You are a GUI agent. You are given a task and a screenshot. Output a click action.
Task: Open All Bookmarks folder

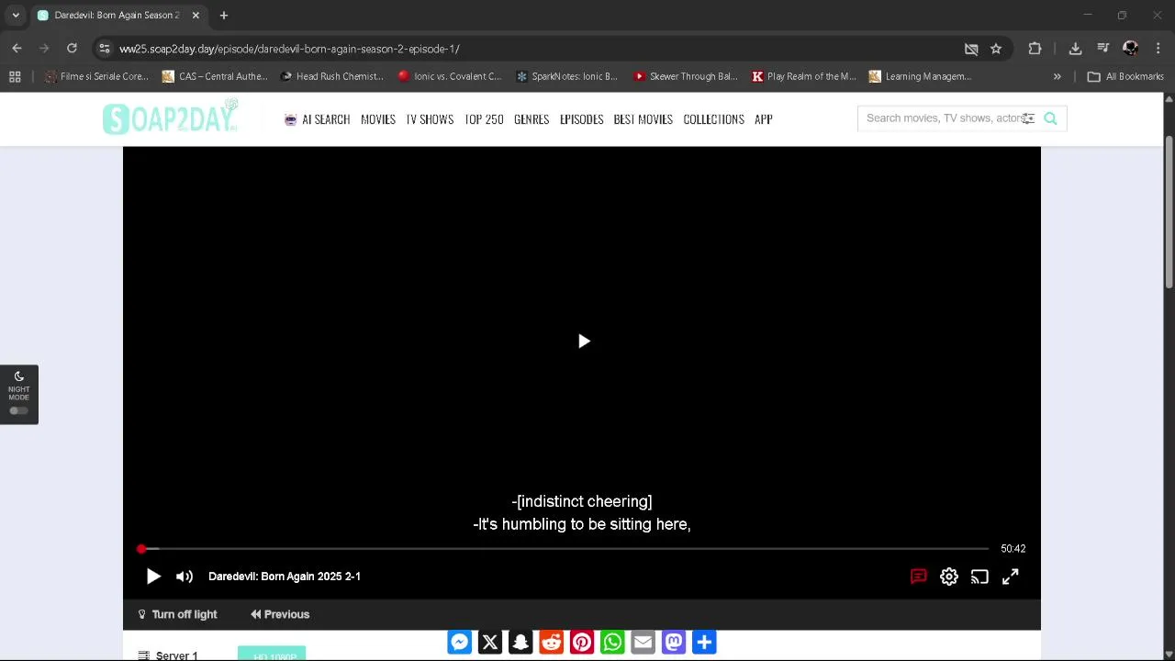point(1125,76)
